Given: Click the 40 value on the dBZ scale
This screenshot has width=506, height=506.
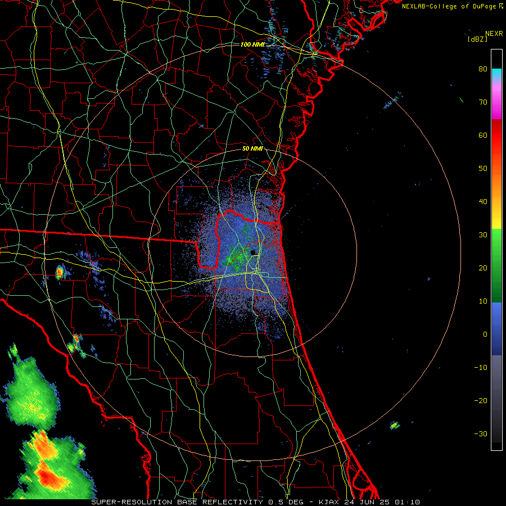Looking at the screenshot, I should [483, 202].
